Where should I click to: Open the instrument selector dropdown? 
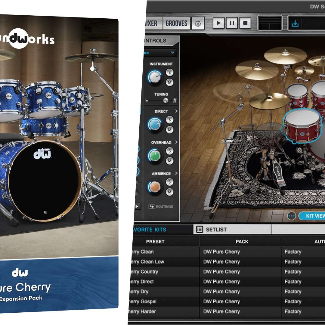coord(159,53)
